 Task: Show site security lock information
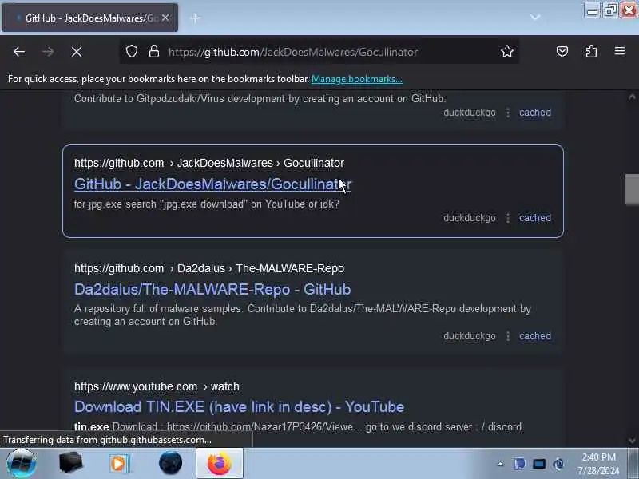[x=153, y=51]
